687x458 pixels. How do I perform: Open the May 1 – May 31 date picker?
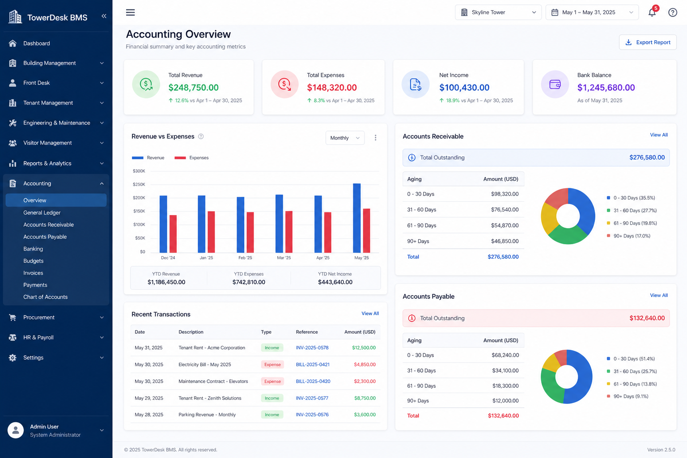592,13
